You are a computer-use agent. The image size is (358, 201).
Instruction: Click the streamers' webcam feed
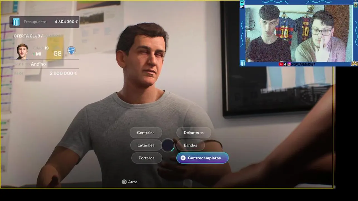tap(299, 33)
